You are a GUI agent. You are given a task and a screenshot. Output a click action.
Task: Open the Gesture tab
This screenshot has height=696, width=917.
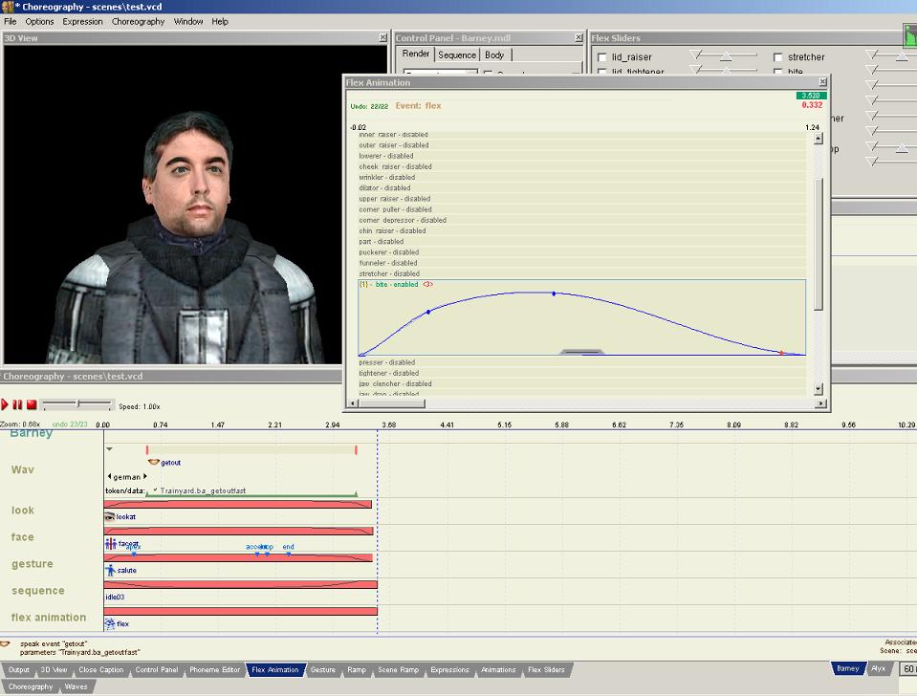(x=323, y=669)
